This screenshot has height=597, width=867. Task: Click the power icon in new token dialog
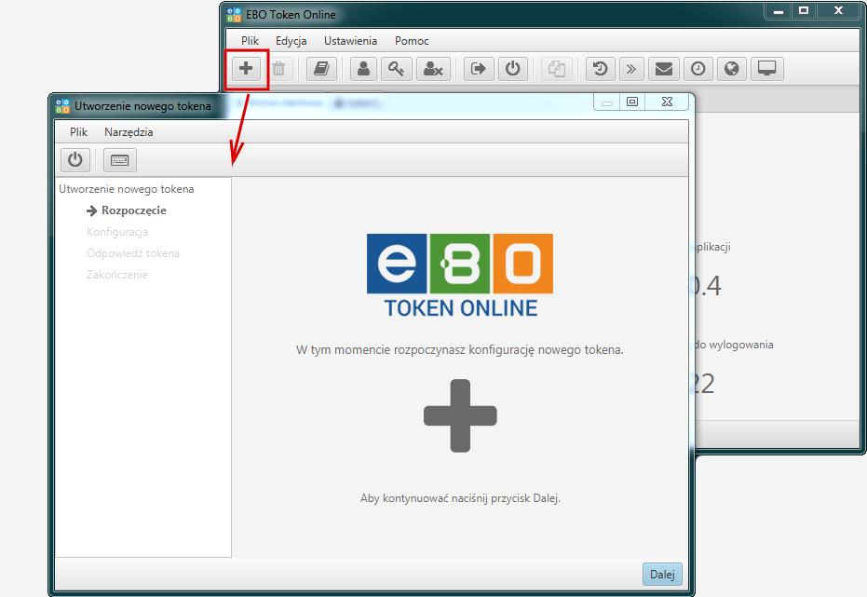[75, 160]
